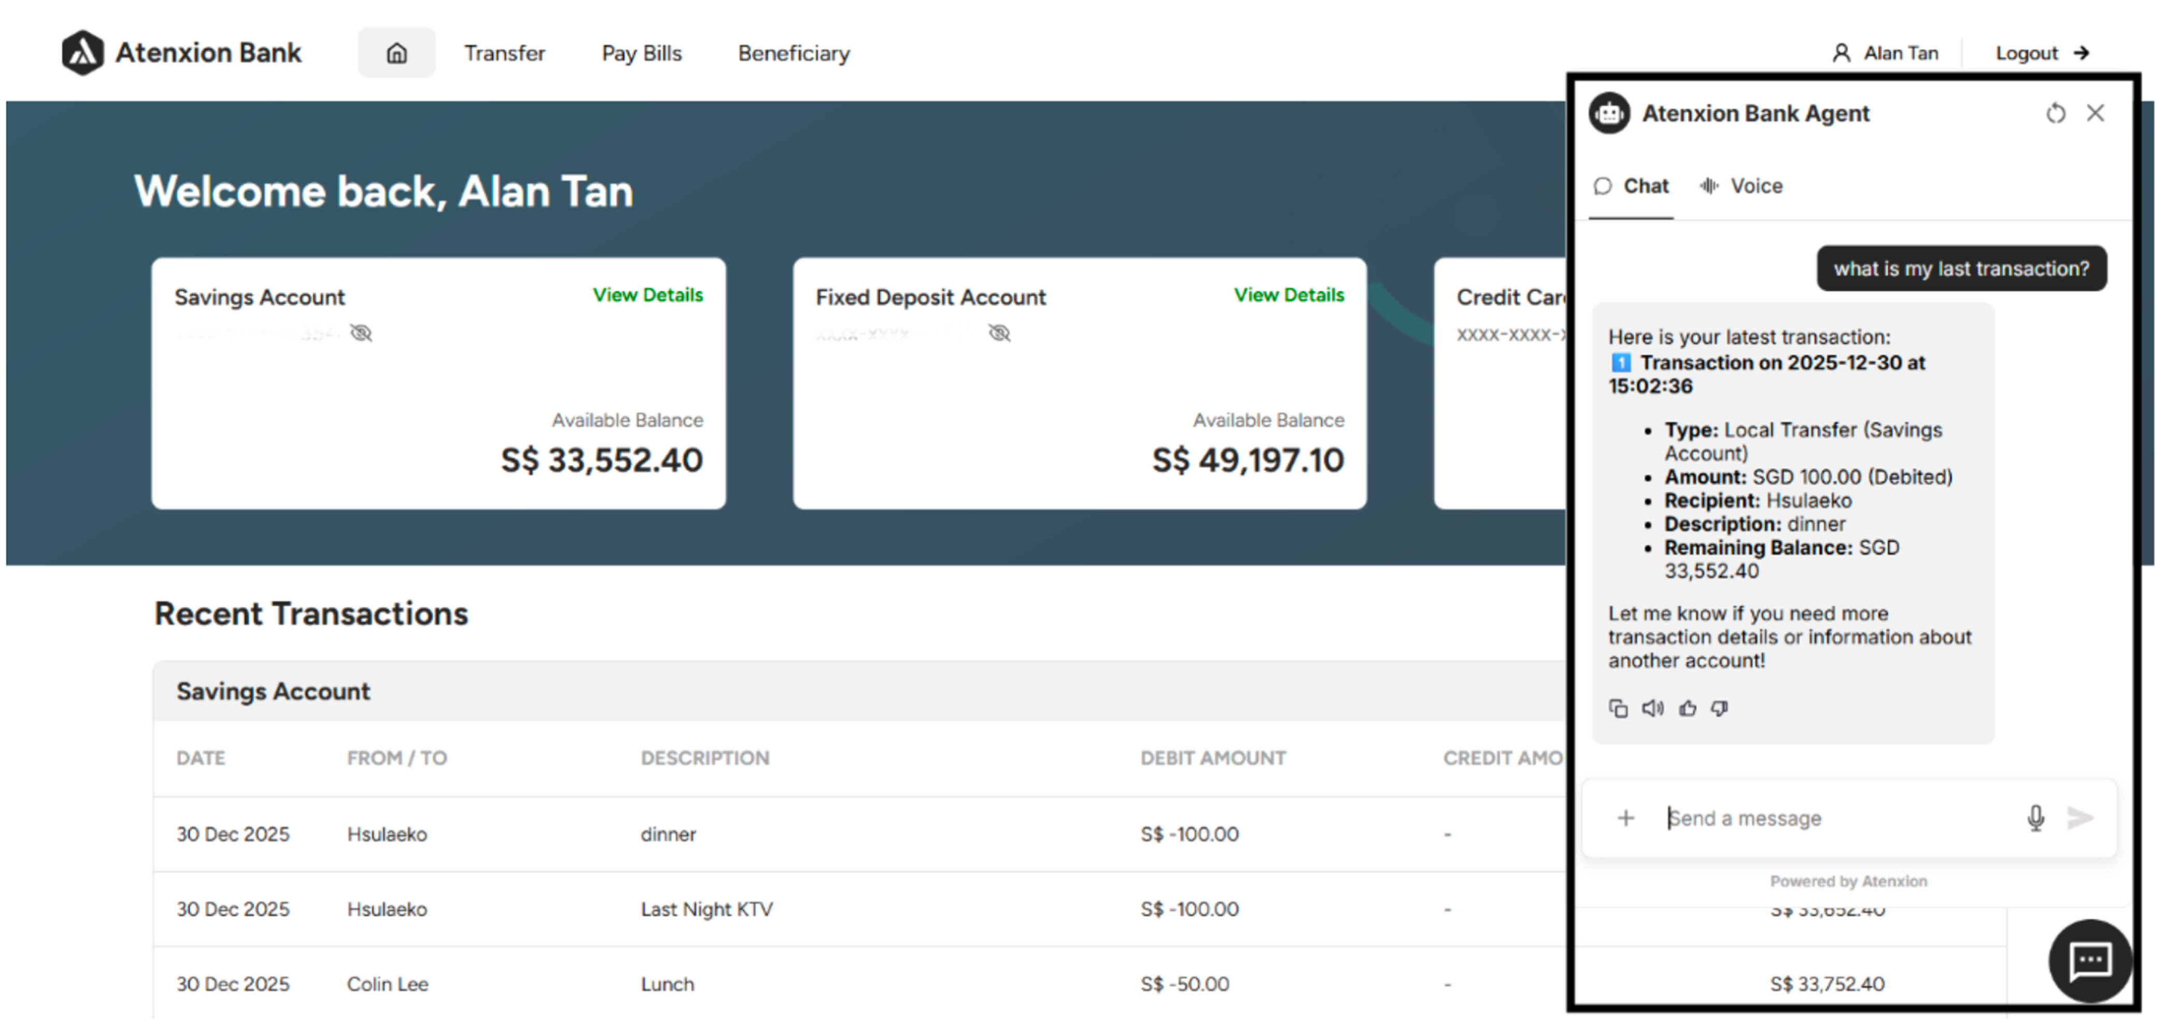This screenshot has width=2168, height=1028.
Task: Click the S$ 33,752.40 balance cell
Action: (1827, 983)
